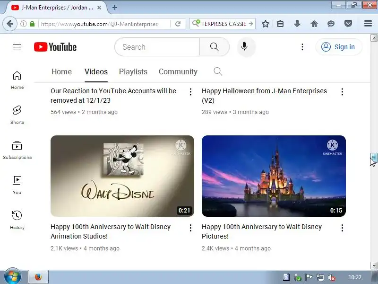The width and height of the screenshot is (378, 284).
Task: Open the You section in sidebar
Action: (17, 185)
